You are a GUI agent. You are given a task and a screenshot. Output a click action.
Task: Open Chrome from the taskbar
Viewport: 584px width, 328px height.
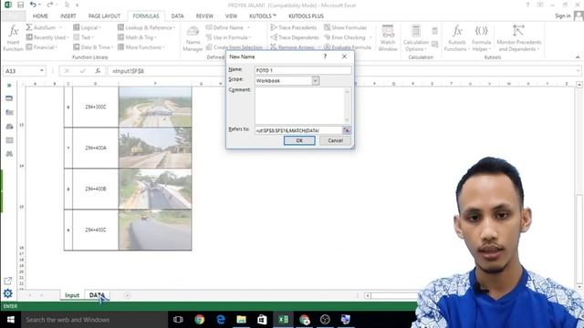[200, 320]
